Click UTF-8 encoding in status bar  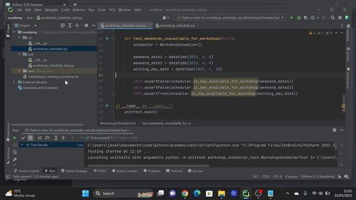pos(278,177)
